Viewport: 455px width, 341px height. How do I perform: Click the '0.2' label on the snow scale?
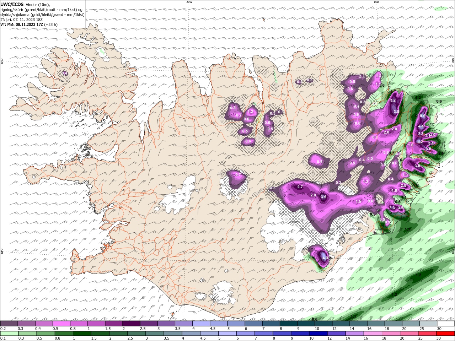click(x=3, y=329)
